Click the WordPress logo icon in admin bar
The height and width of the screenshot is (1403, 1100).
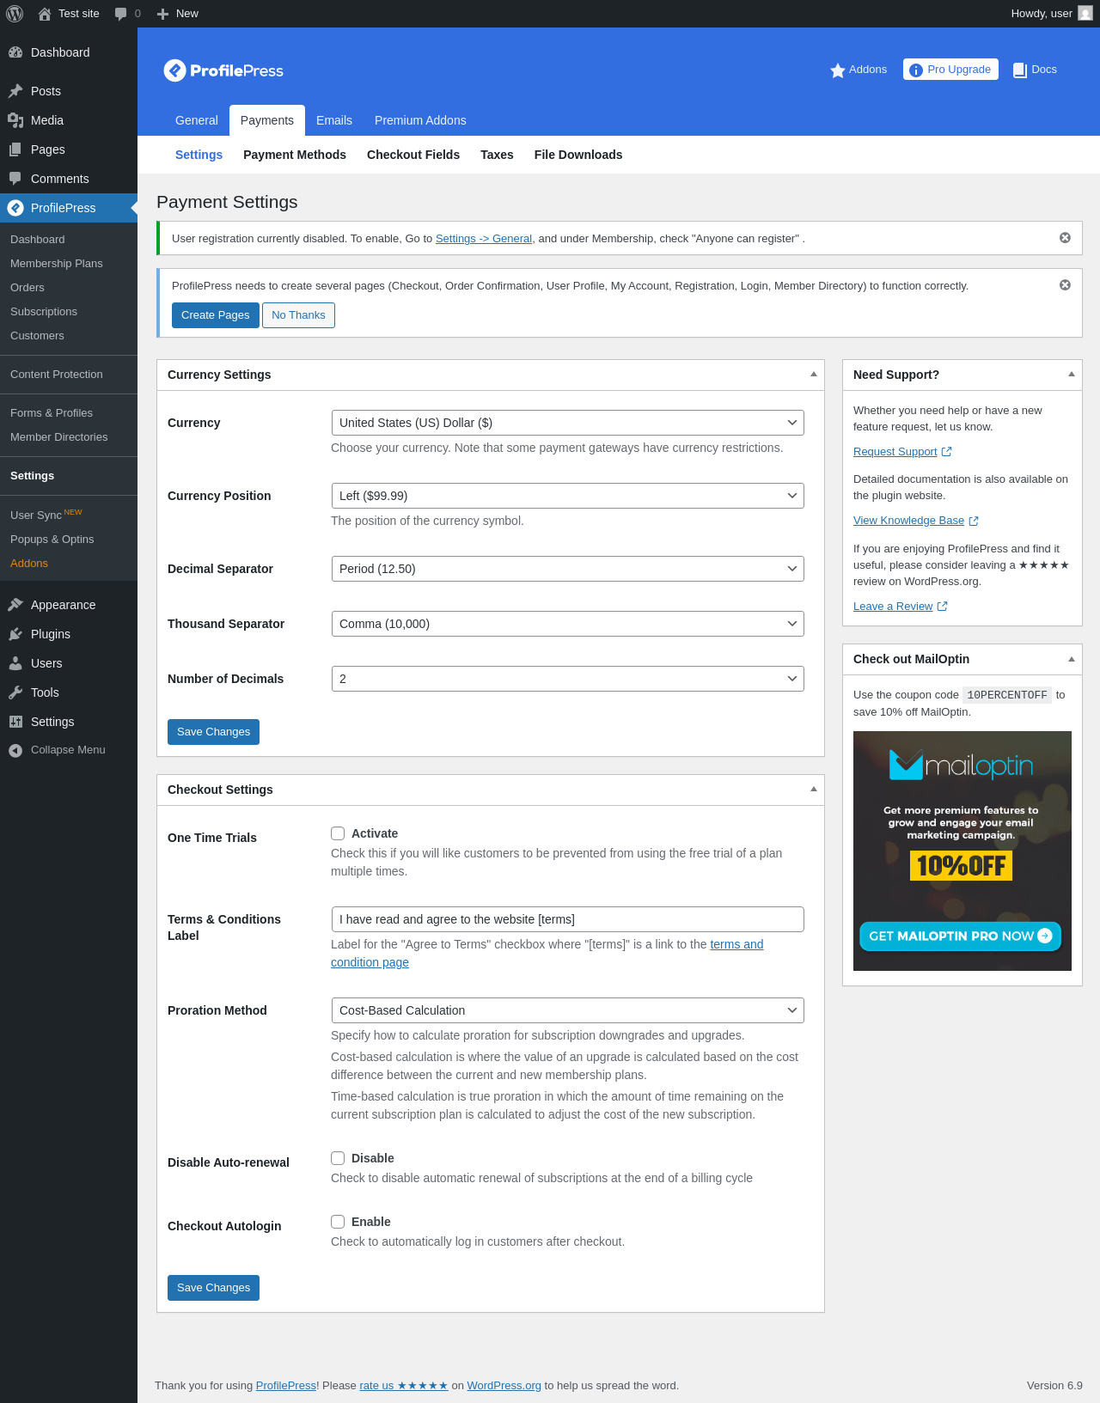[15, 14]
